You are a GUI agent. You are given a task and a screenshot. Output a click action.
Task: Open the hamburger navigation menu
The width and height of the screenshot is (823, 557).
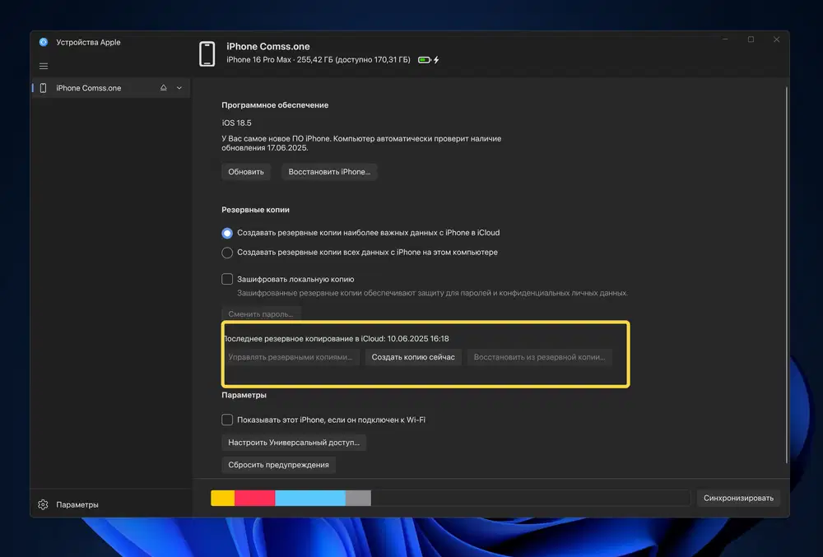pos(44,66)
